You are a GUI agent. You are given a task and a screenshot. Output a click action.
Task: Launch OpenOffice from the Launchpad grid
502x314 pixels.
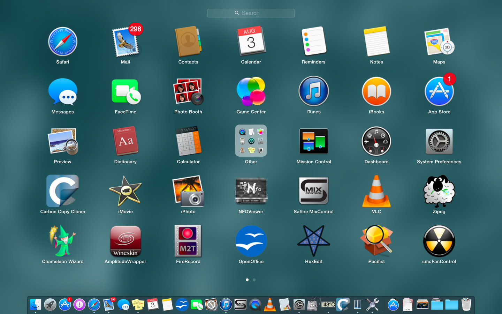coord(251,241)
